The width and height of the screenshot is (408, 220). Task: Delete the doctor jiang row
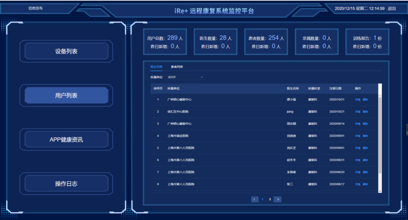point(365,112)
